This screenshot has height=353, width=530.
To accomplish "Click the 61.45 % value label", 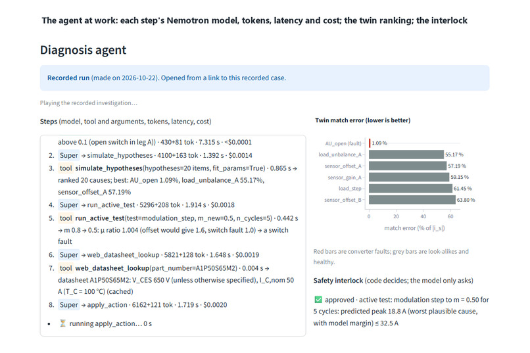I will click(463, 189).
